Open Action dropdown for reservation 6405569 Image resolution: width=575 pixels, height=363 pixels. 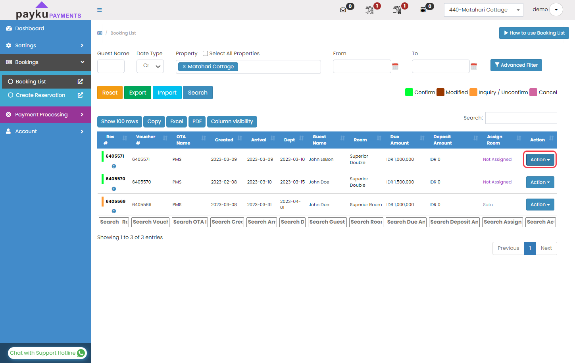[540, 205]
